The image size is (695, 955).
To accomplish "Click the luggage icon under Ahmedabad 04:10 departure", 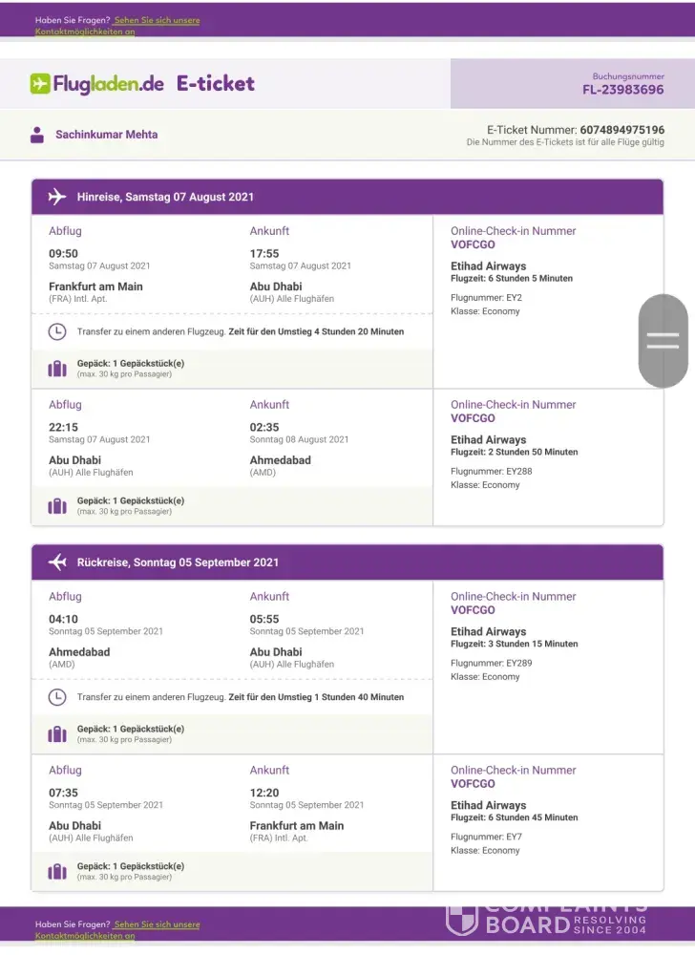I will coord(57,733).
